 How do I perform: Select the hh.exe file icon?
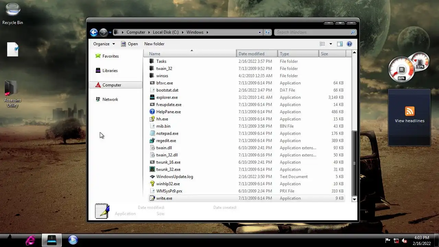pos(152,119)
